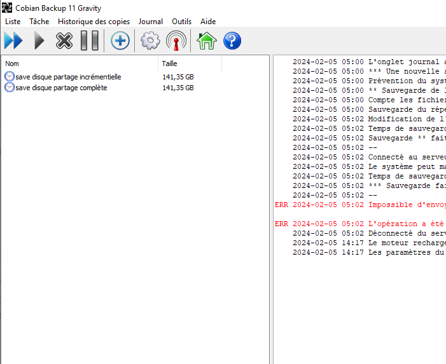The image size is (446, 364).
Task: Sort tasks by Nom column header
Action: [80, 64]
